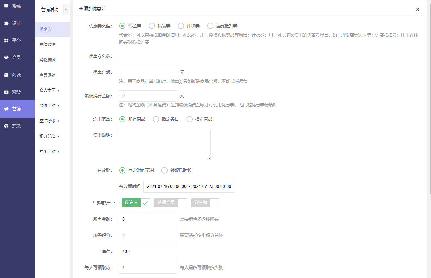The width and height of the screenshot is (431, 278).
Task: Go to 扩展 main menu
Action: [17, 126]
